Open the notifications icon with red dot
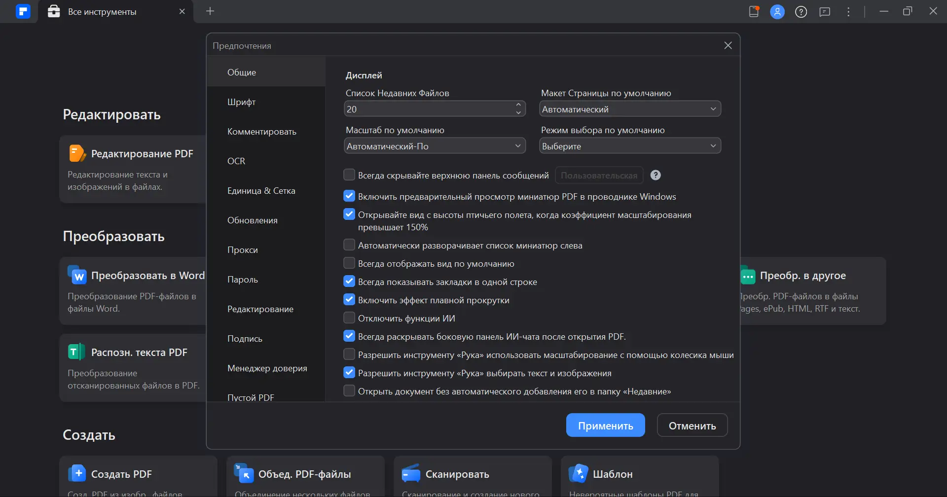The image size is (947, 497). click(754, 11)
